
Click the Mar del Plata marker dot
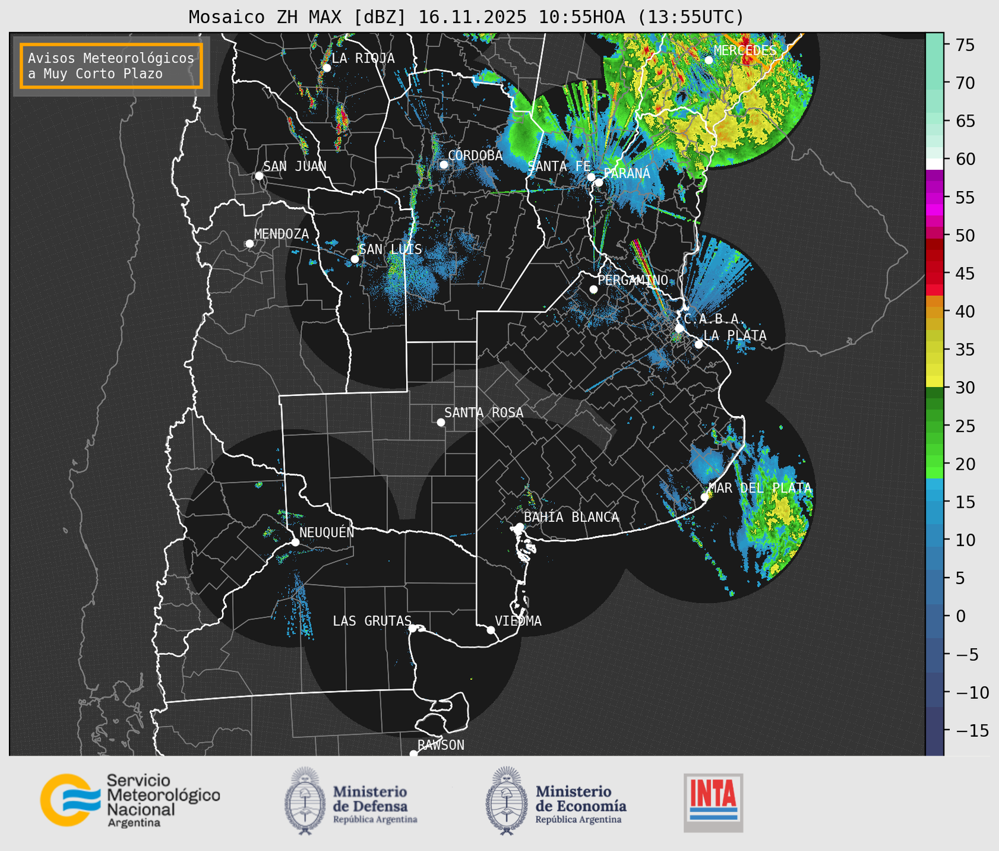coord(705,497)
